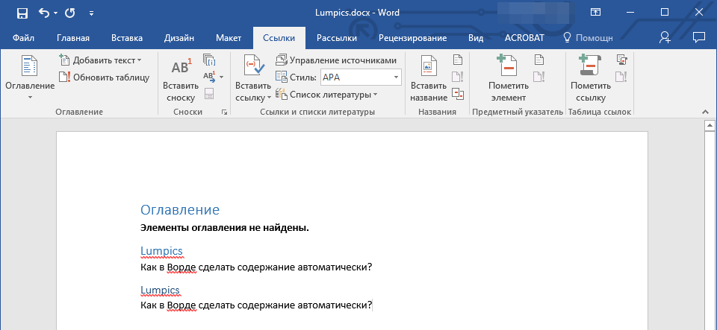
Task: Open the Footnotes (Сноски) dialog launcher
Action: pos(224,112)
